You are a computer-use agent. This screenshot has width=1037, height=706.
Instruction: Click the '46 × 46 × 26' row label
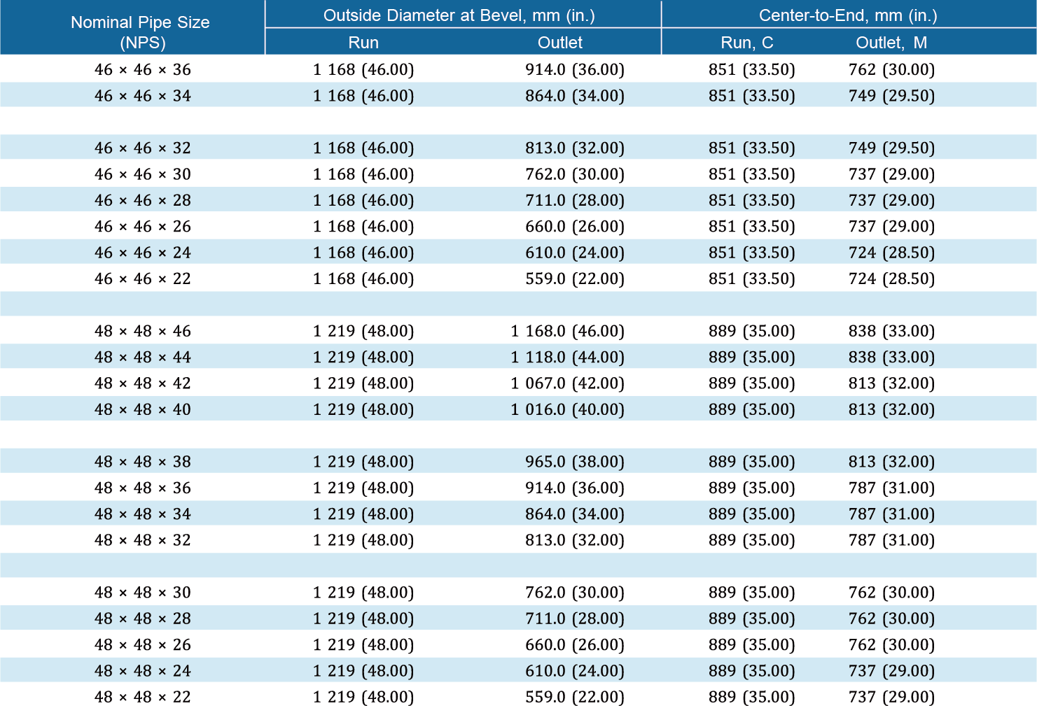pos(143,227)
